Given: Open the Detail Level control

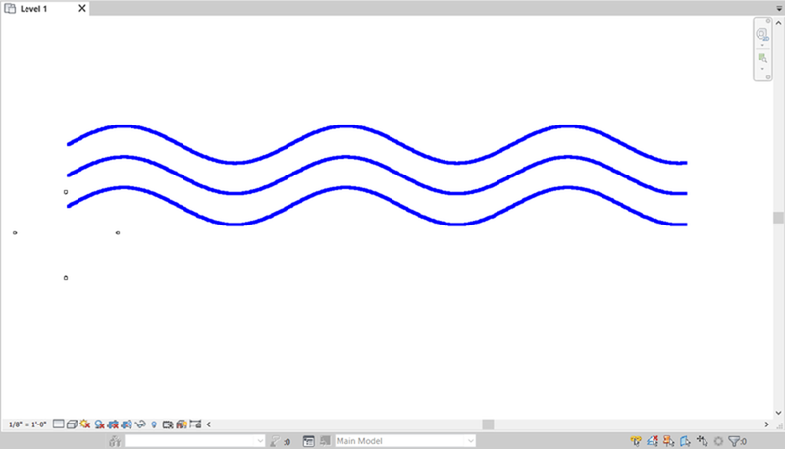Looking at the screenshot, I should click(x=59, y=424).
